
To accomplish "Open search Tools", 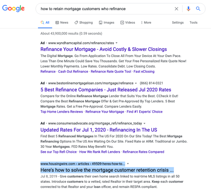I will 193,23.
